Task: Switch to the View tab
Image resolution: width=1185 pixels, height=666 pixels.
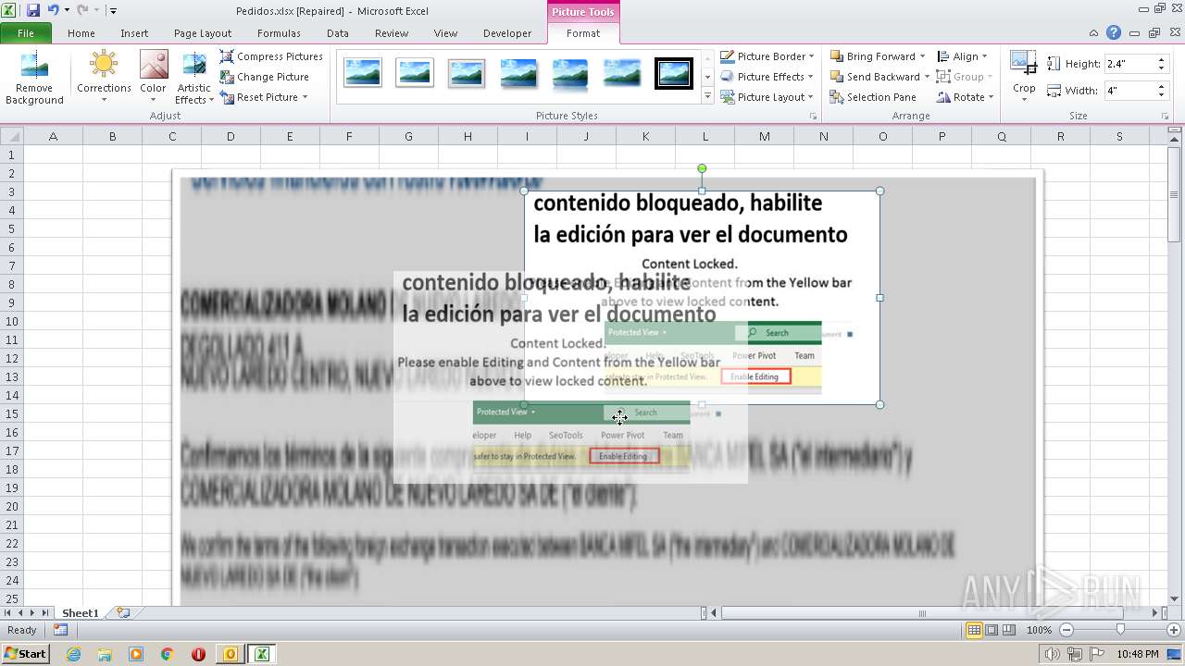Action: click(x=445, y=33)
